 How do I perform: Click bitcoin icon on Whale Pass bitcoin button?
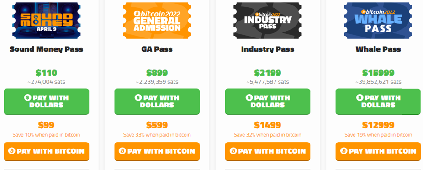point(344,151)
